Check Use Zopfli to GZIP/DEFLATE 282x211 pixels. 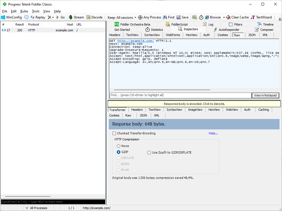click(149, 153)
